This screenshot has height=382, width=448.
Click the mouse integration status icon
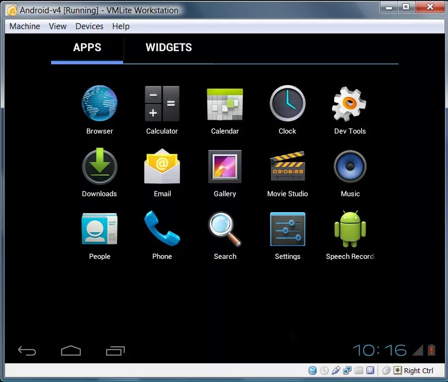386,370
